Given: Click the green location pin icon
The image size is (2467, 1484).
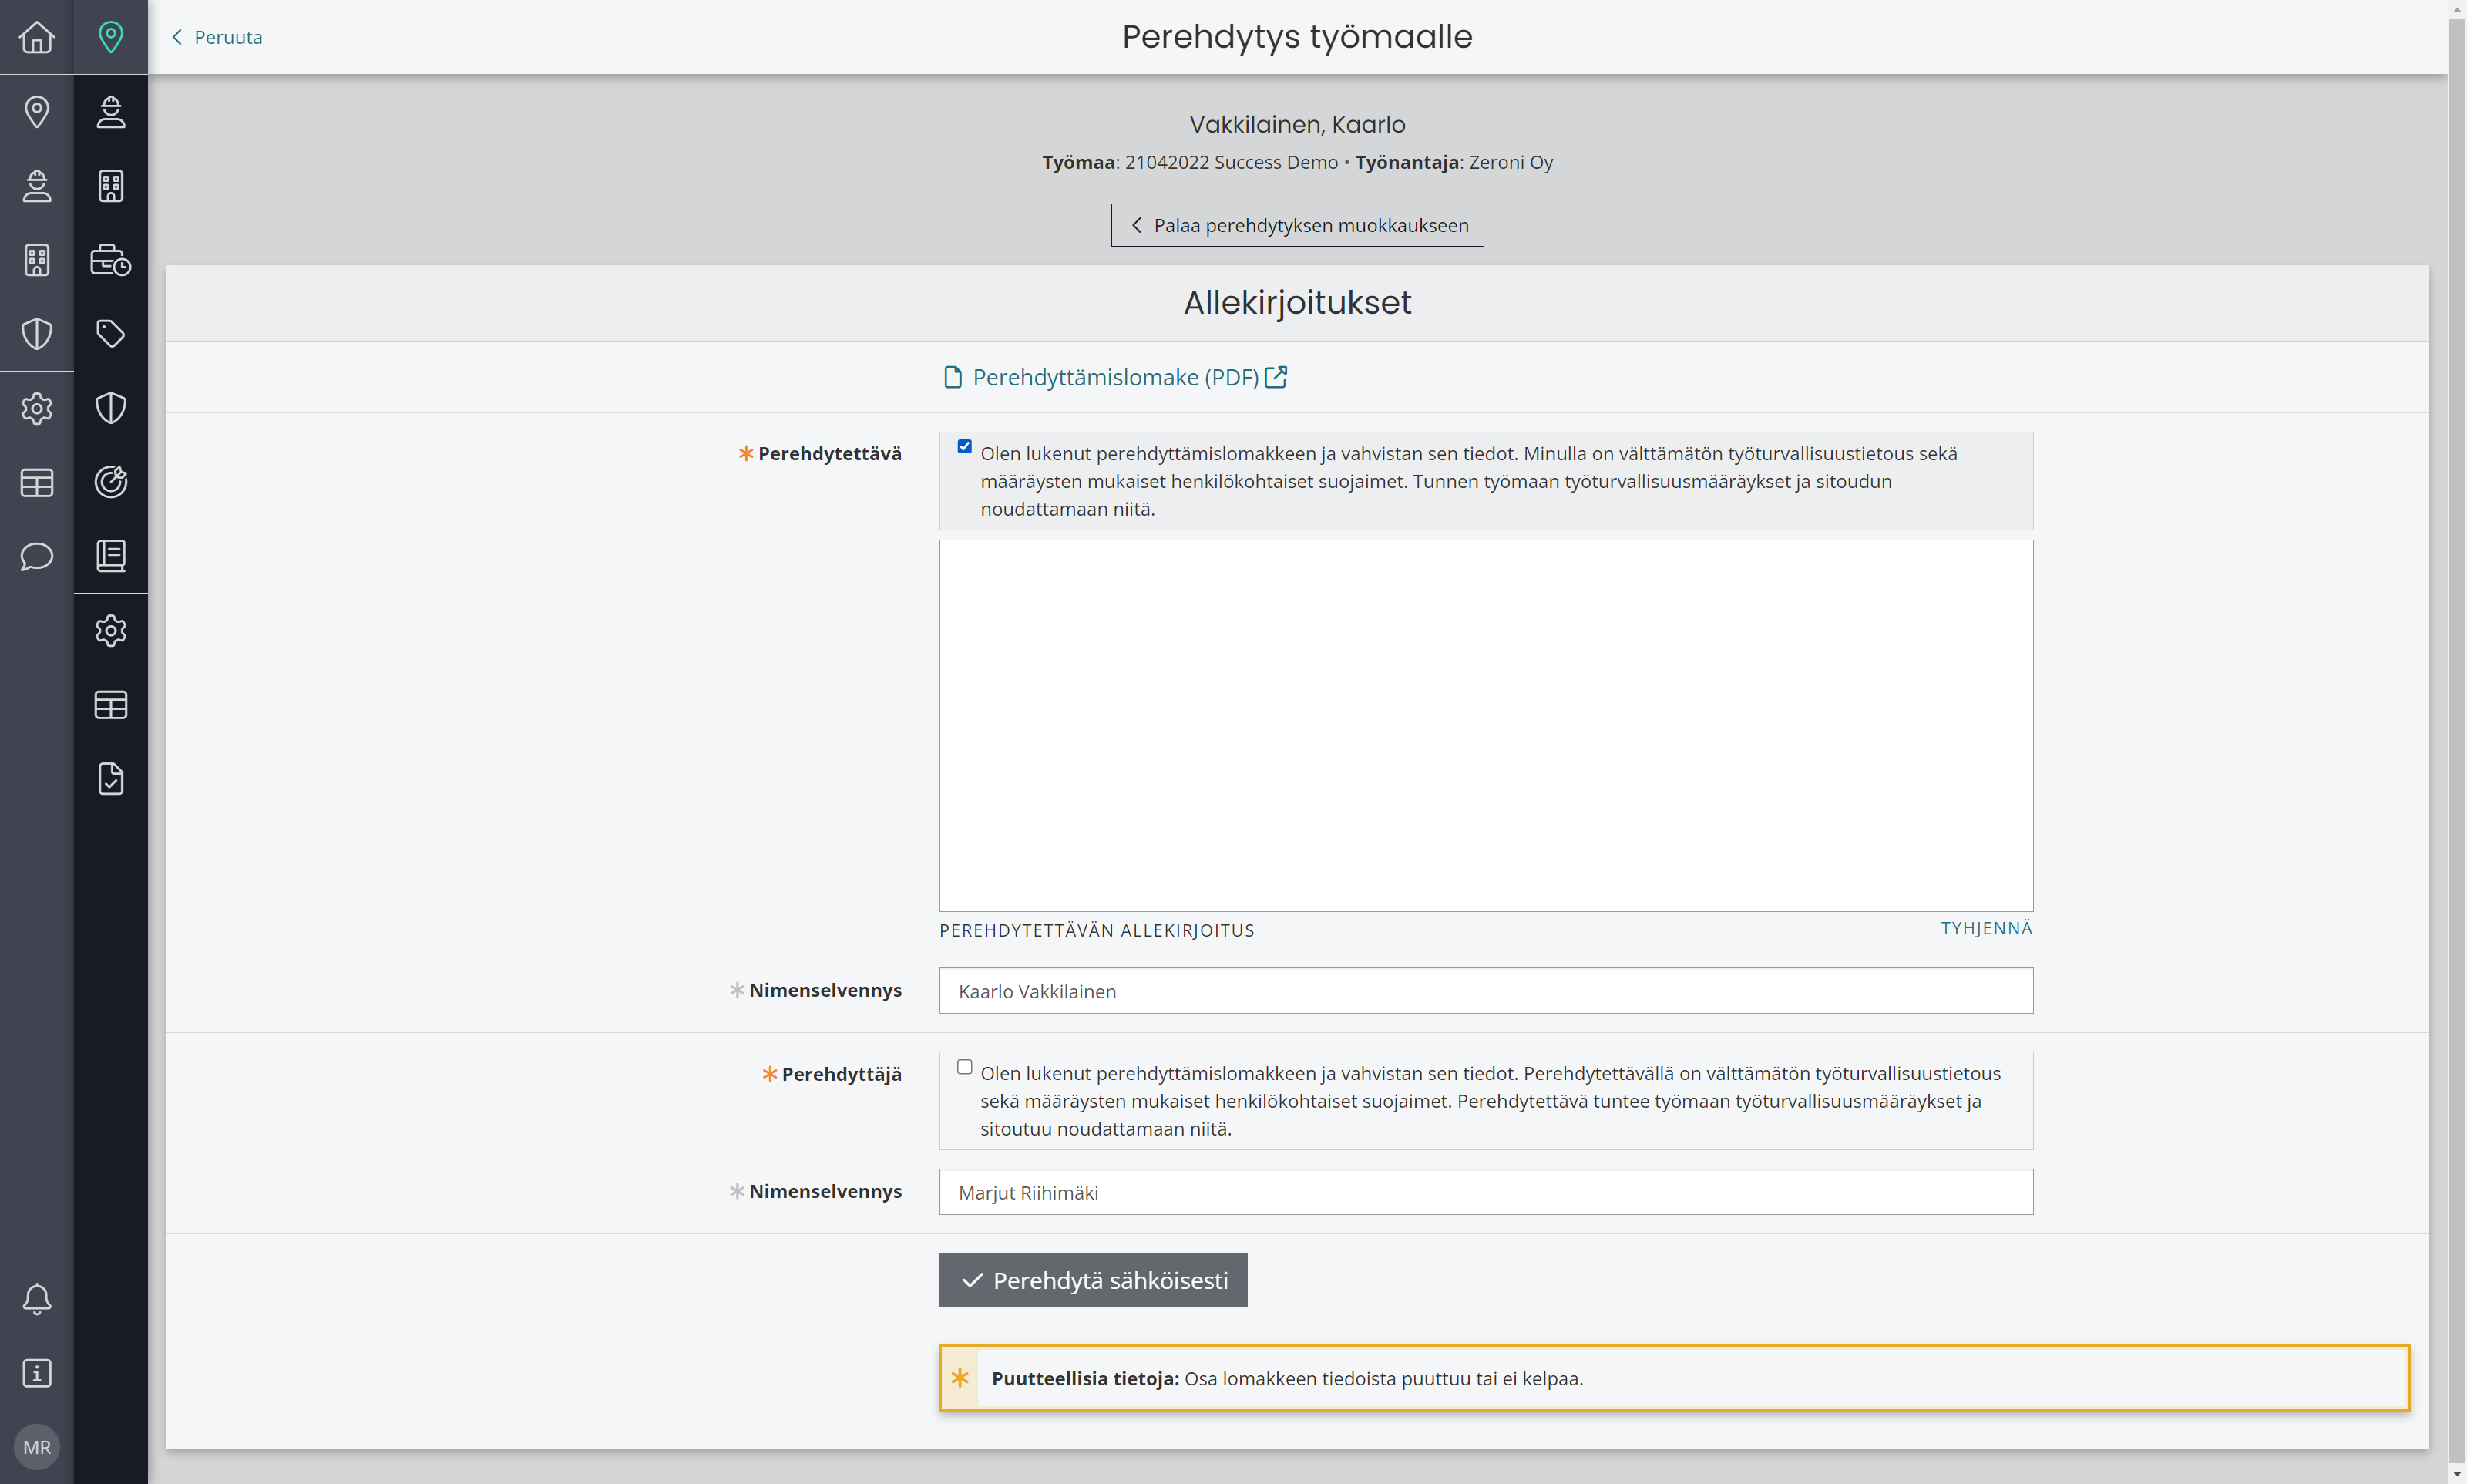Looking at the screenshot, I should click(x=111, y=37).
